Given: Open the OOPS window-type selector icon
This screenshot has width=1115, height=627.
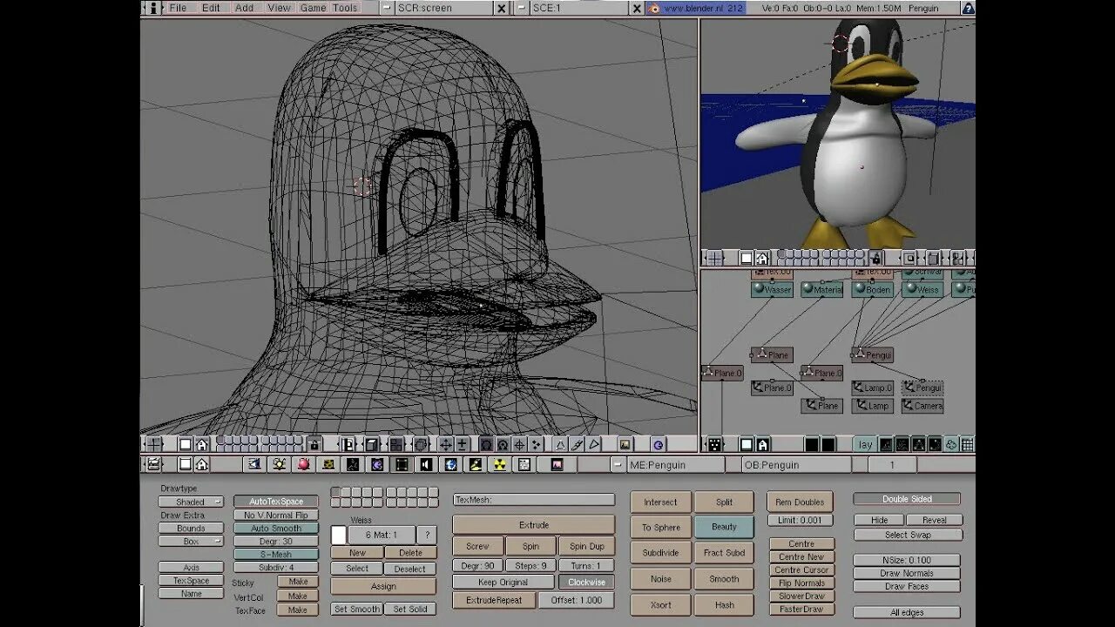Looking at the screenshot, I should (714, 444).
